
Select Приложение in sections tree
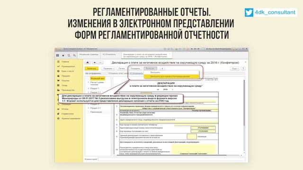pos(96,112)
